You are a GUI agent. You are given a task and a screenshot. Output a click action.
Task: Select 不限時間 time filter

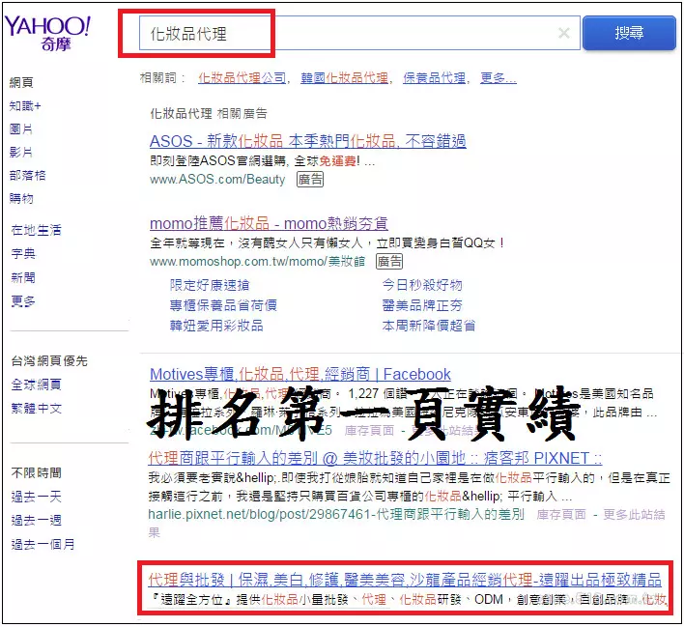[x=36, y=472]
